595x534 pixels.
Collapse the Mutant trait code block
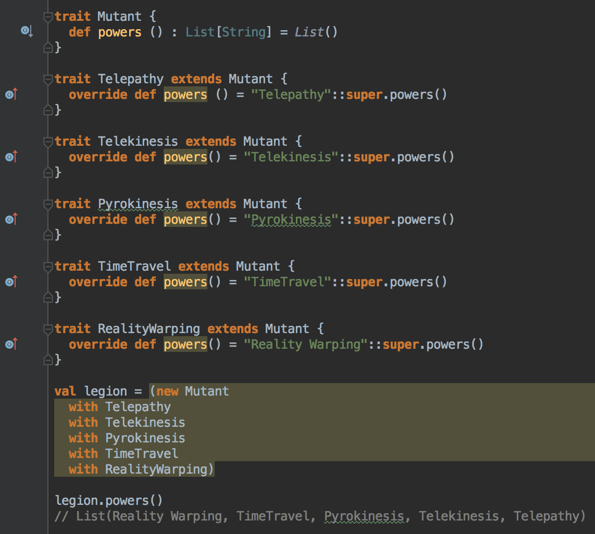[x=48, y=17]
